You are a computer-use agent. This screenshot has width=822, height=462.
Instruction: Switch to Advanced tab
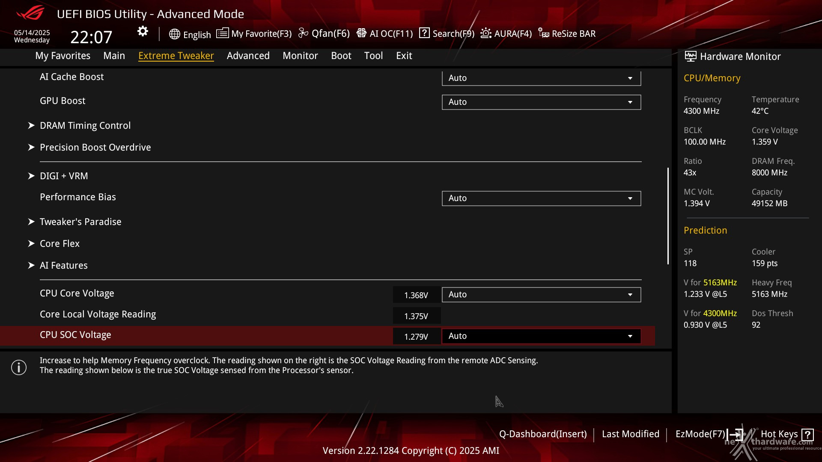248,56
